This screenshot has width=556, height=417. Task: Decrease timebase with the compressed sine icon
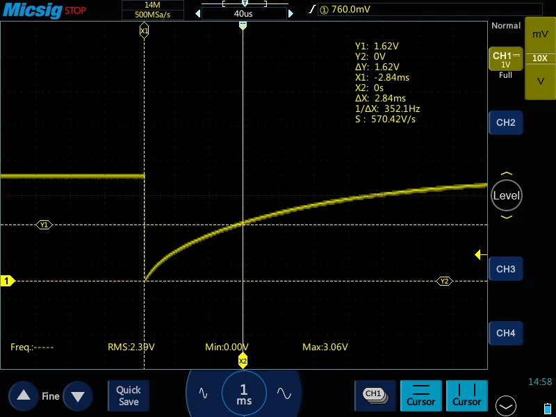click(x=203, y=393)
